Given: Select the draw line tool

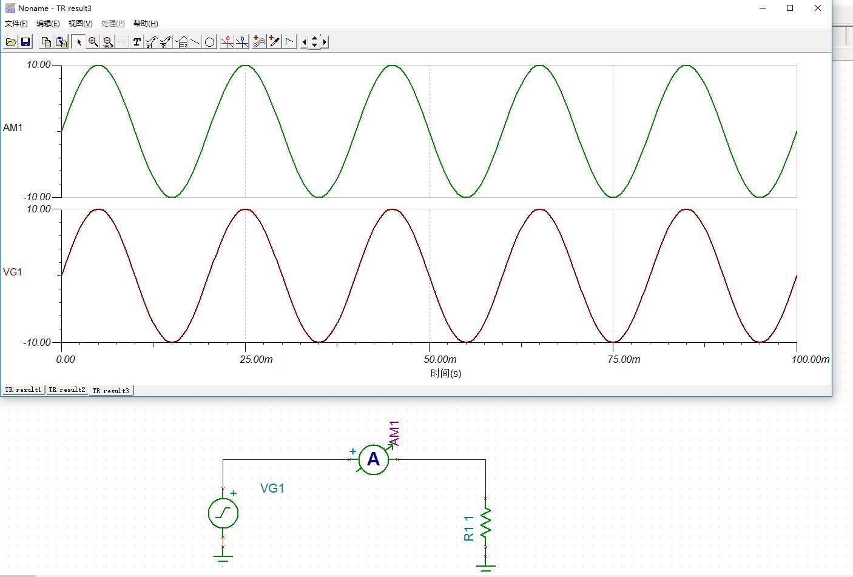Looking at the screenshot, I should [195, 42].
